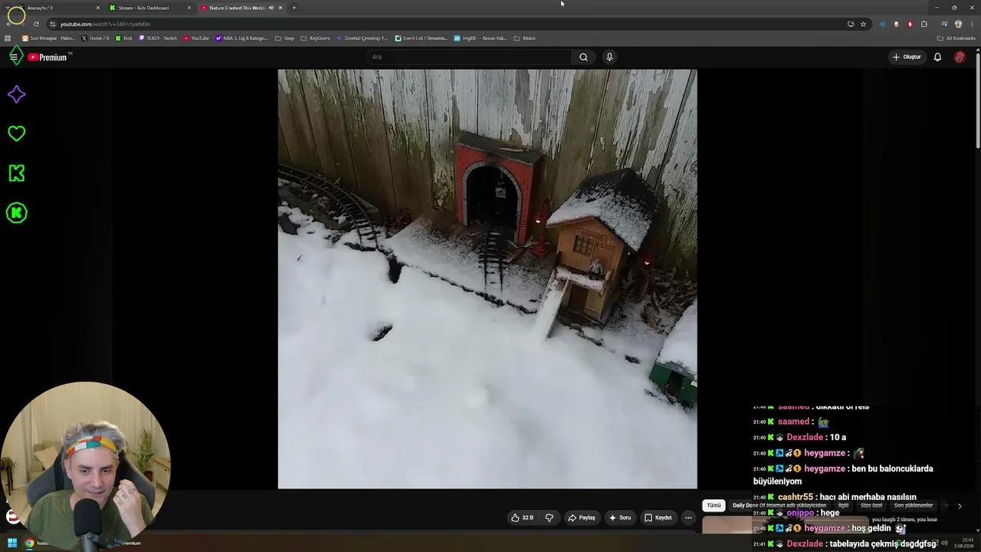Mute the Nature Crashed tab audio

271,8
